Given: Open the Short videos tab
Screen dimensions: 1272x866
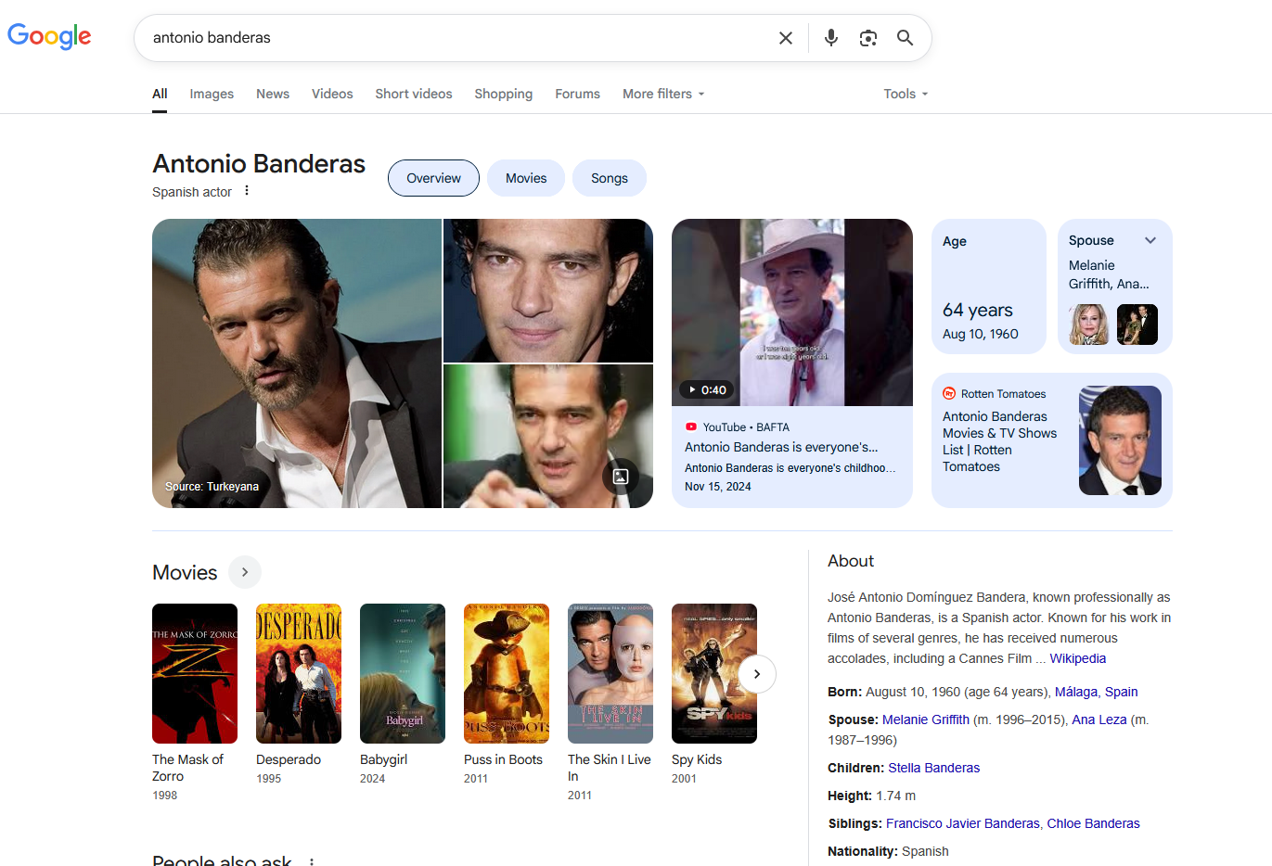Looking at the screenshot, I should click(414, 94).
